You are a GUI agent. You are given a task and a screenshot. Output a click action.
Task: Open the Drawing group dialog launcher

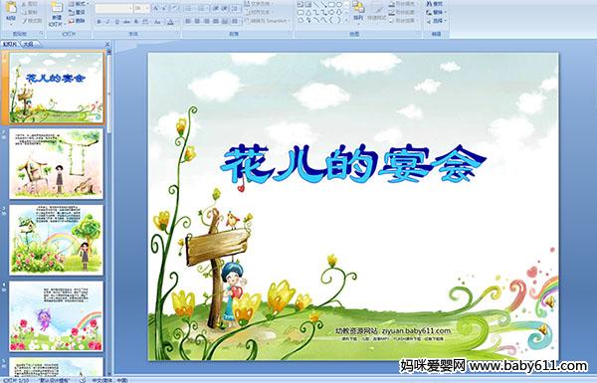(x=419, y=33)
